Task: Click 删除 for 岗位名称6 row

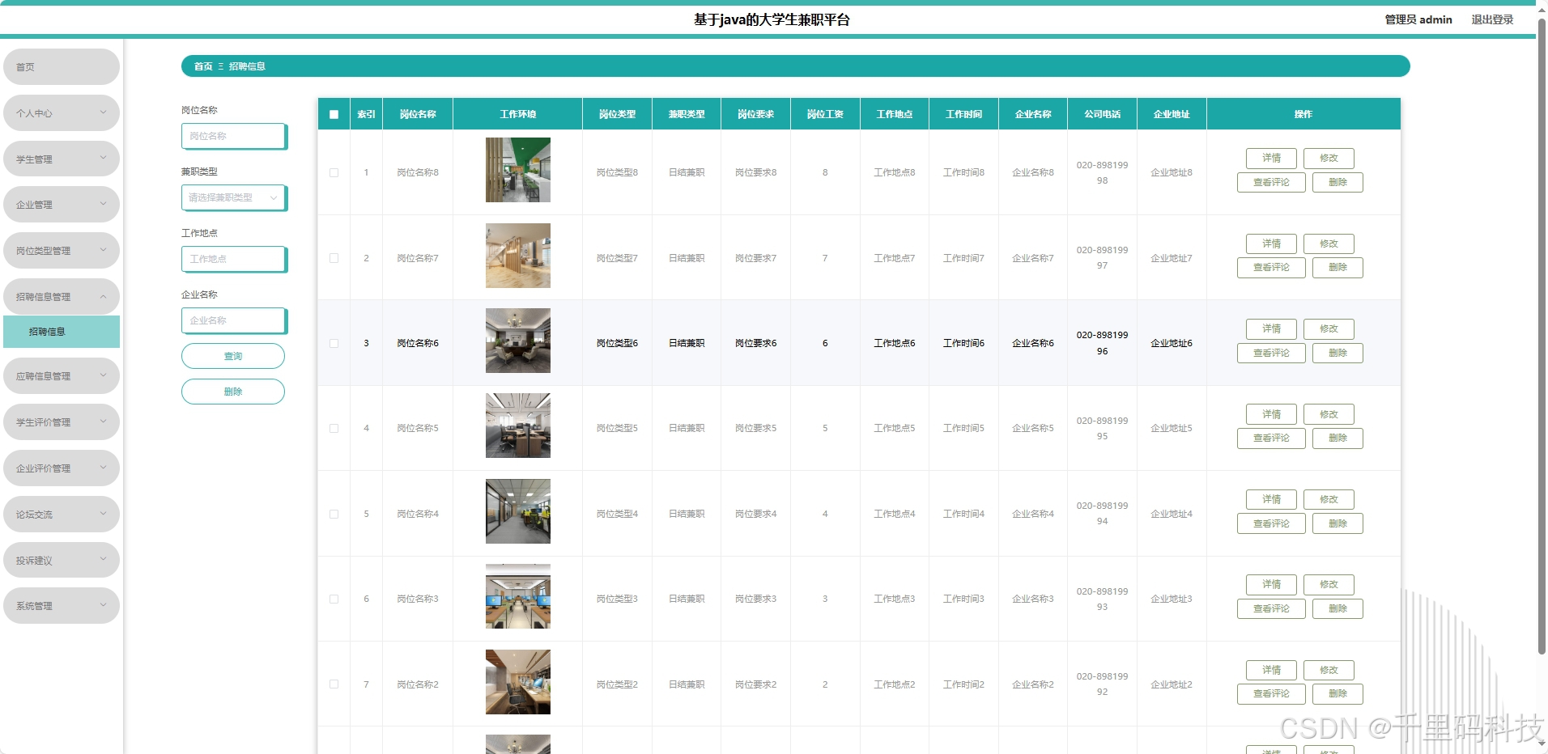Action: tap(1337, 354)
